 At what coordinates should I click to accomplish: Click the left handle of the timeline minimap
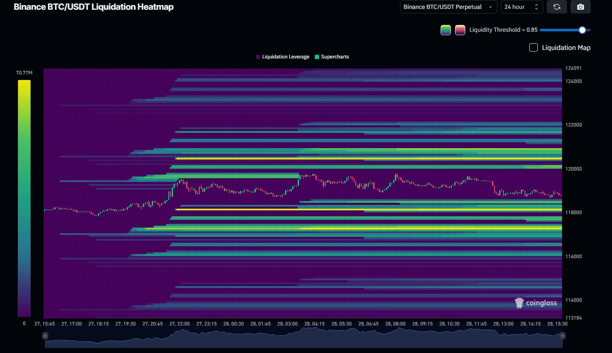[x=45, y=335]
